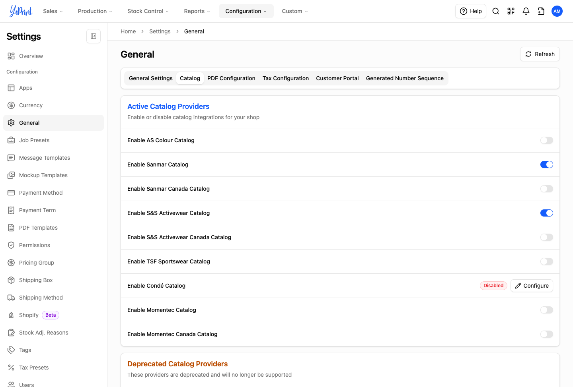Enable TSF Sportswear Catalog switch
Image resolution: width=573 pixels, height=387 pixels.
pos(547,261)
